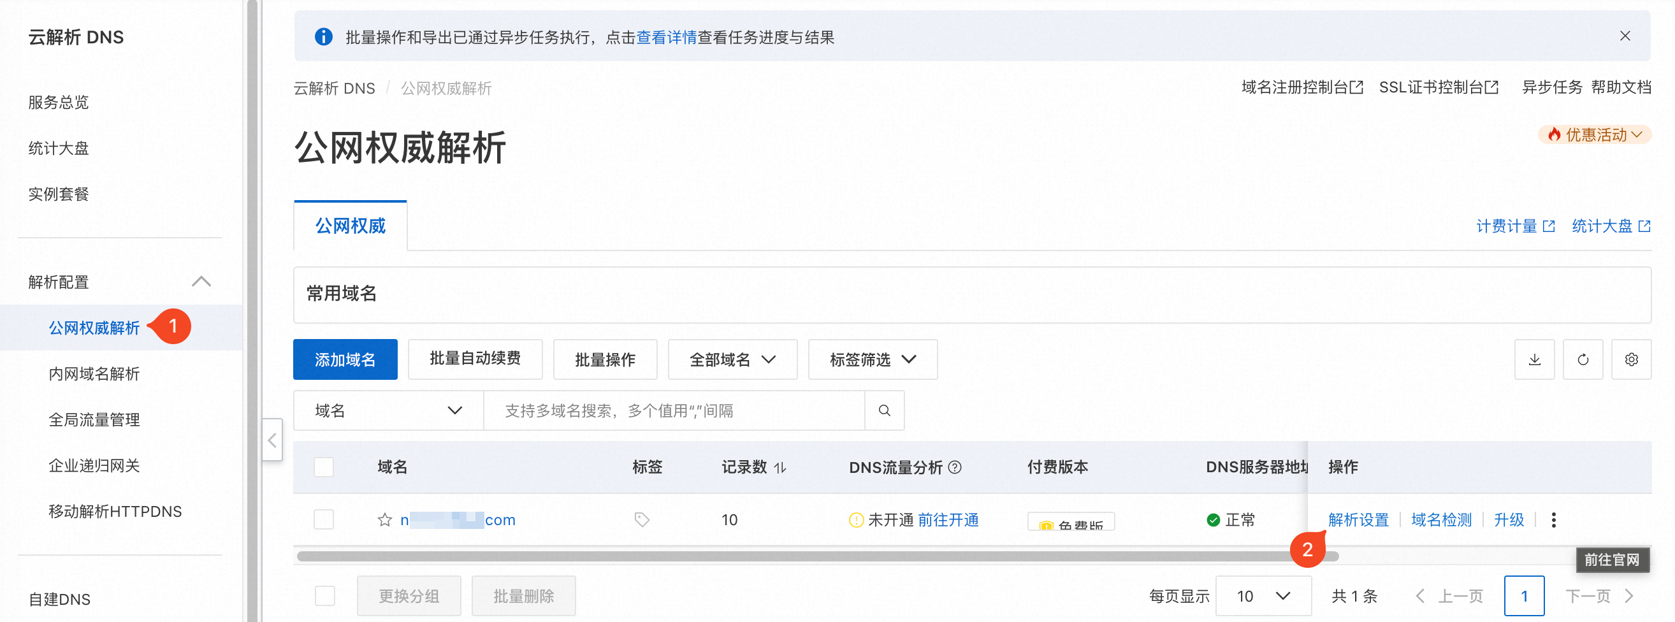Select 企业递归网关 in the sidebar
Viewport: 1675px width, 622px height.
coord(94,465)
